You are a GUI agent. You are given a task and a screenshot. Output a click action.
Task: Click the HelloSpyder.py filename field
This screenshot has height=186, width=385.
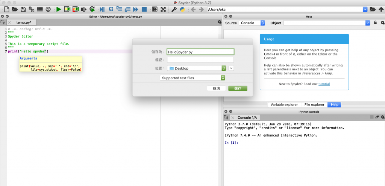(x=200, y=52)
